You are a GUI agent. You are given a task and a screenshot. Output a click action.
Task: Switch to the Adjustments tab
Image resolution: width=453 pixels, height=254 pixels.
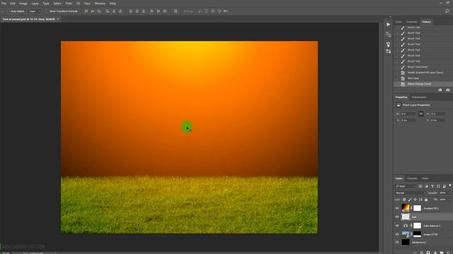pyautogui.click(x=419, y=97)
